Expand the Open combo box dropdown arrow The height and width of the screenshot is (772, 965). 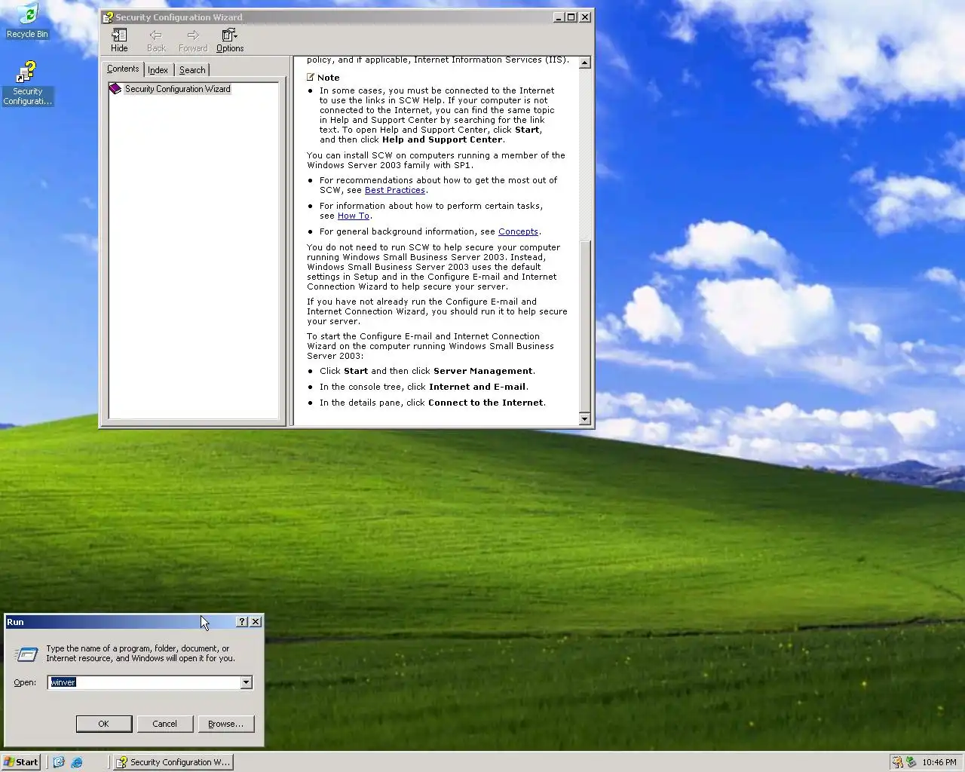(x=246, y=682)
